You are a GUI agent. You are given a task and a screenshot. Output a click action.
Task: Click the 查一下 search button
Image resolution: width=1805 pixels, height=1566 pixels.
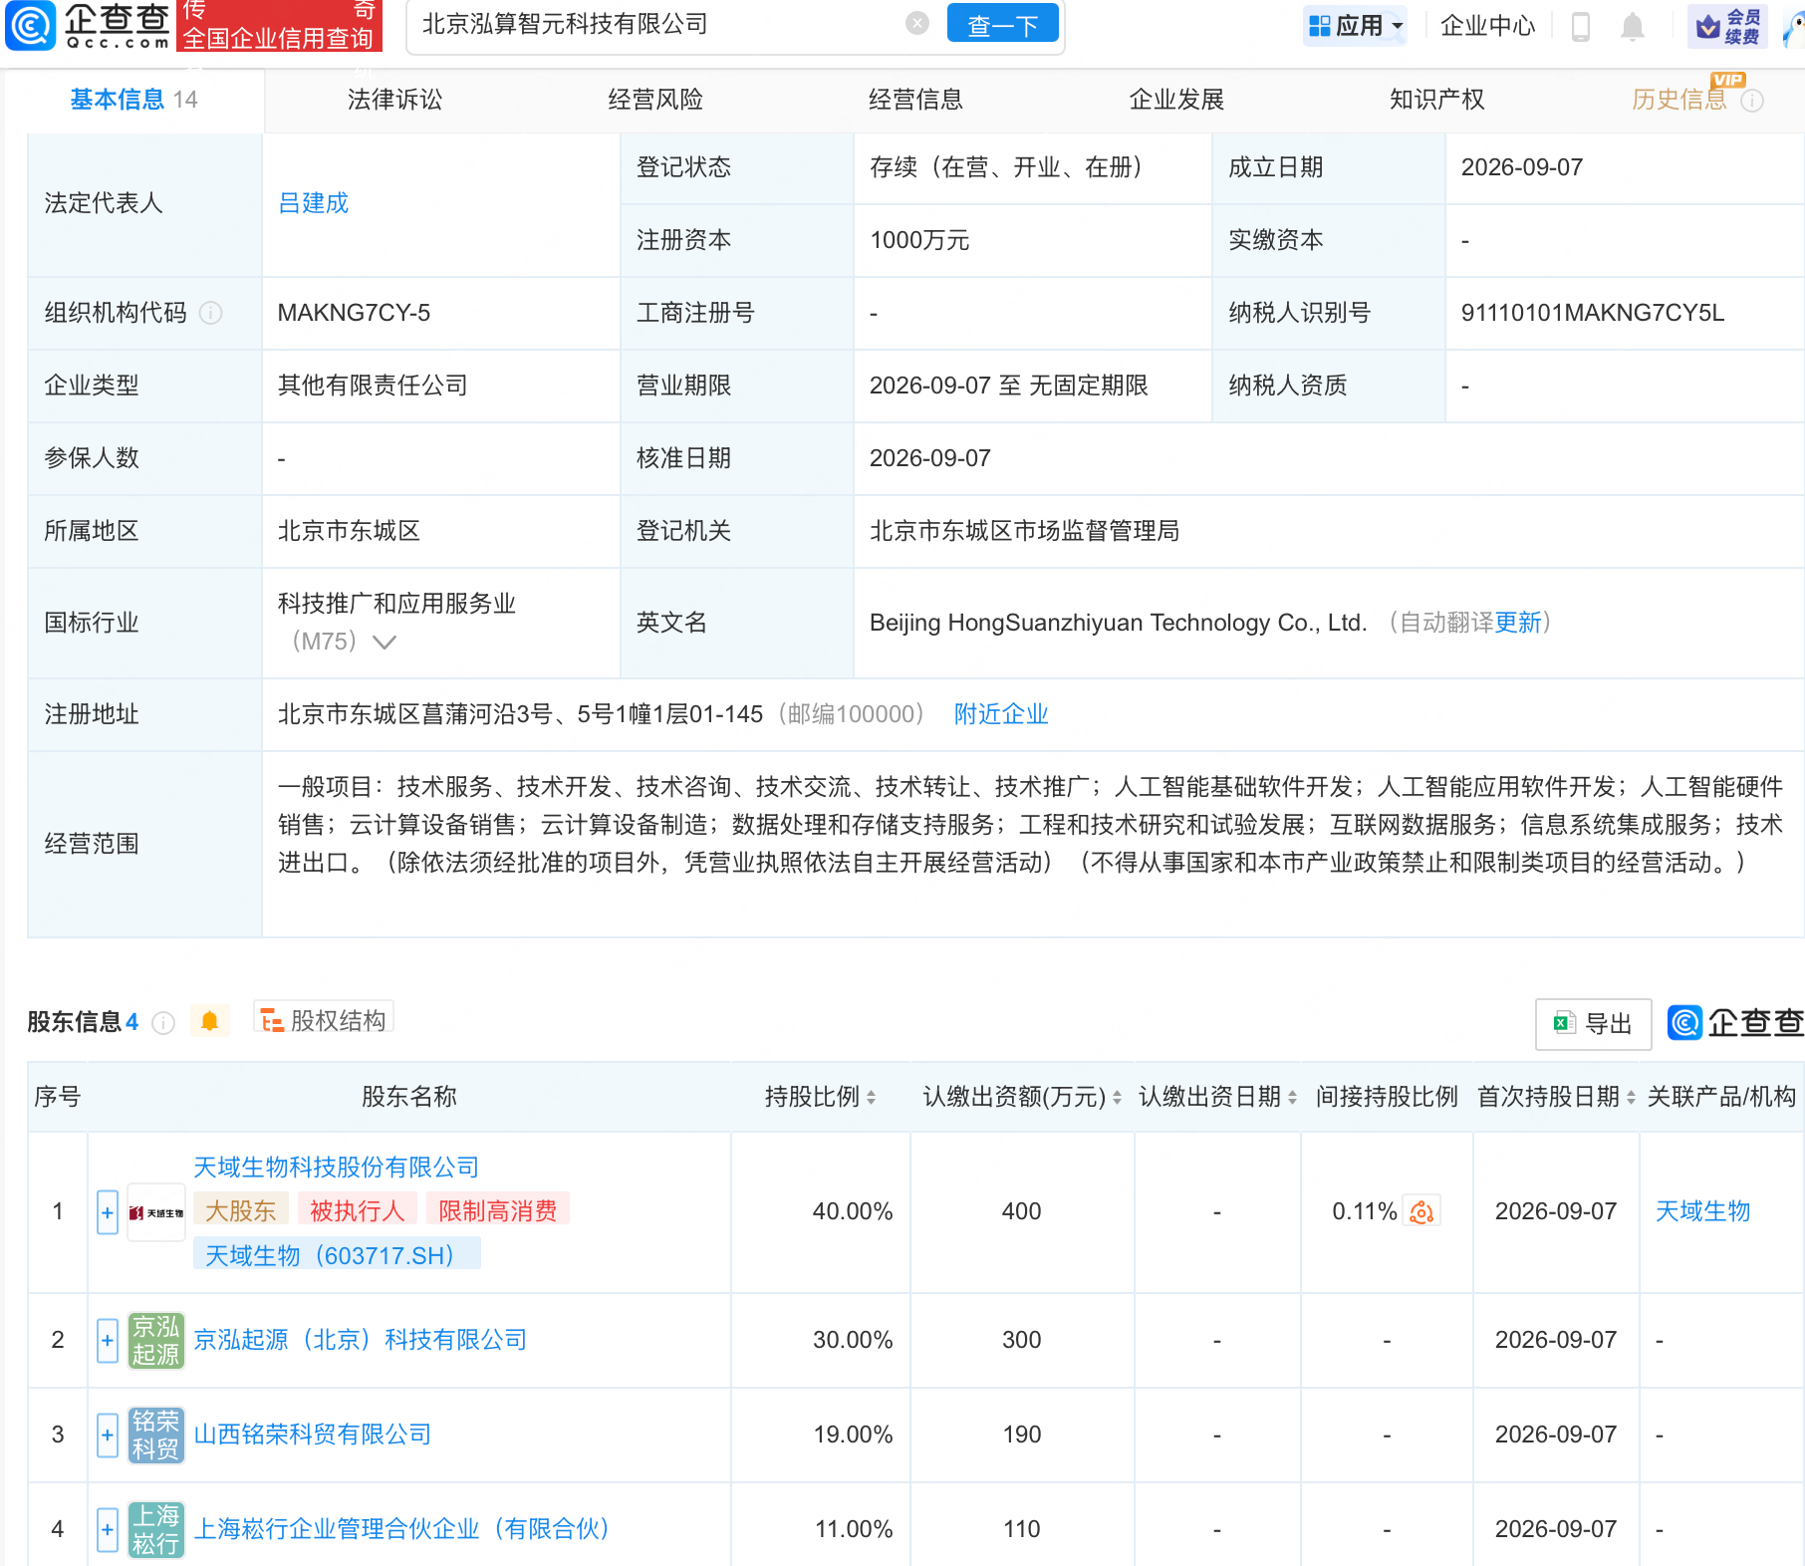tap(1002, 24)
